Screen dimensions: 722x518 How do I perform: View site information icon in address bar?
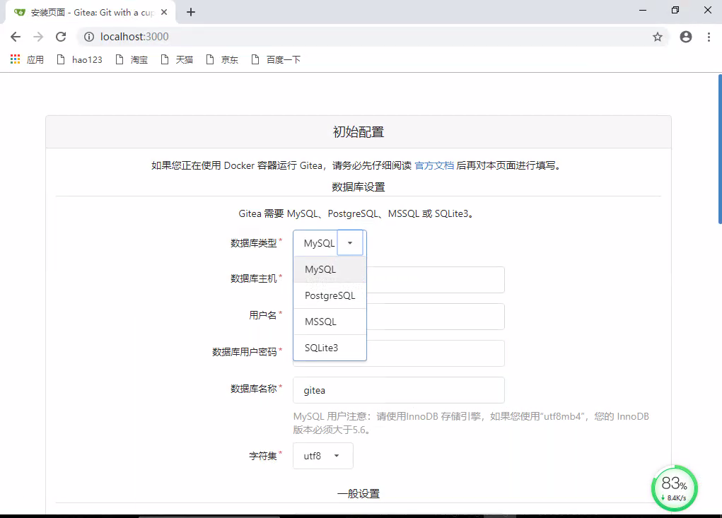coord(89,37)
